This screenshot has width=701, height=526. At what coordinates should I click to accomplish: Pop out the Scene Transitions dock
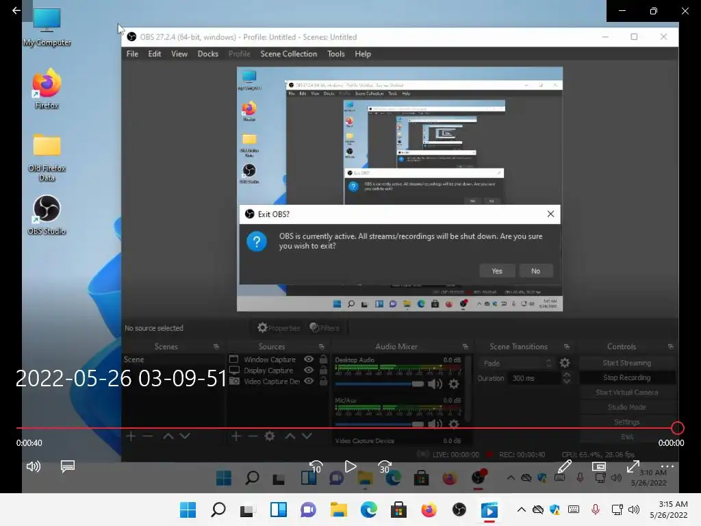point(567,347)
